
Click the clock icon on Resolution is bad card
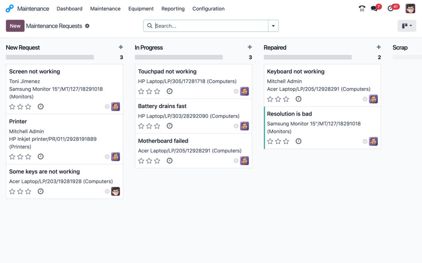(298, 141)
